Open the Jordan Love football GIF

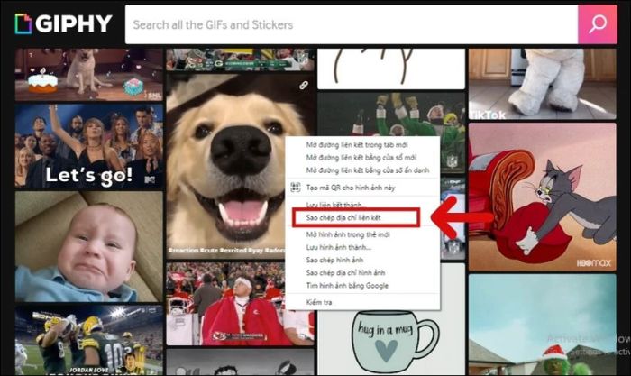point(89,340)
